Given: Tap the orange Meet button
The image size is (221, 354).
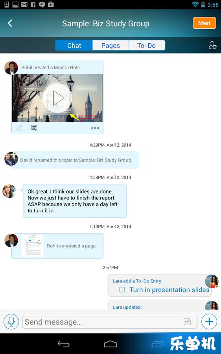Looking at the screenshot, I should click(x=204, y=23).
